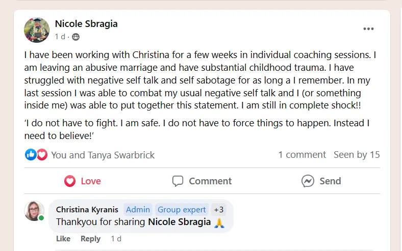Click the red heart reaction icon
402x251 pixels.
coord(42,154)
